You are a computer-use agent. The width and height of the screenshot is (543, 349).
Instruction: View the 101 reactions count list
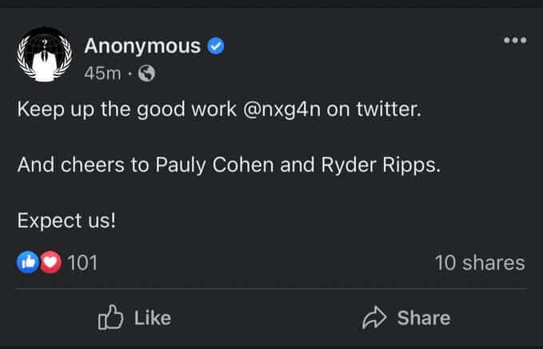[82, 263]
